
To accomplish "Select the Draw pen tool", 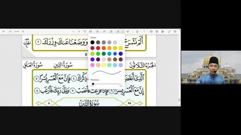I will [x=118, y=31].
